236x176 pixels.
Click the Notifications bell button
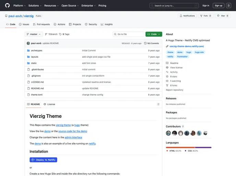(187, 16)
